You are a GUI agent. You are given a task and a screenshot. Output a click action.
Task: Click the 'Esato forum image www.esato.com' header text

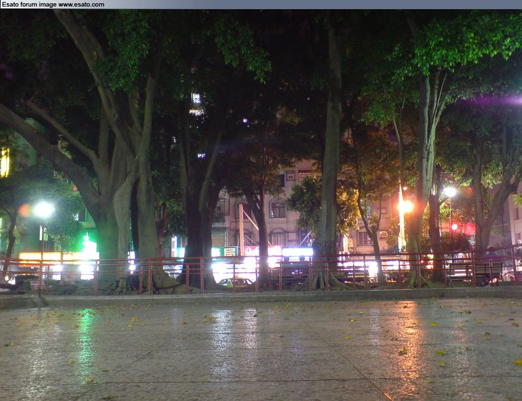[x=53, y=5]
